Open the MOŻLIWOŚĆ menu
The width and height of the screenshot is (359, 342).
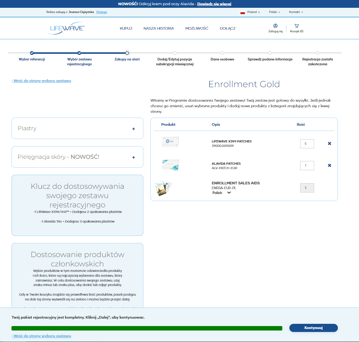197,29
